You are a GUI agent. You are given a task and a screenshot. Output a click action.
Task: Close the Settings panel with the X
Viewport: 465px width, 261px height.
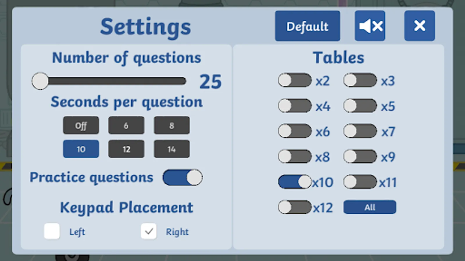[419, 26]
